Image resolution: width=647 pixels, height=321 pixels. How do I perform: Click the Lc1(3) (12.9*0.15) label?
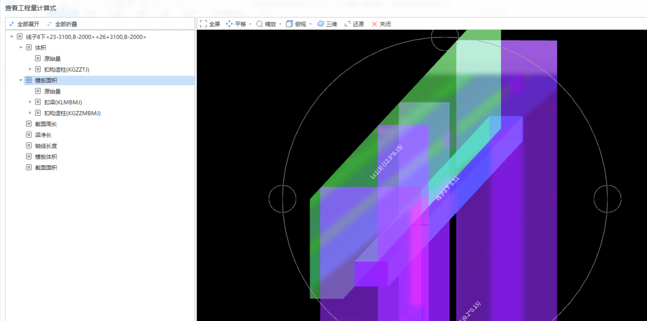(387, 162)
